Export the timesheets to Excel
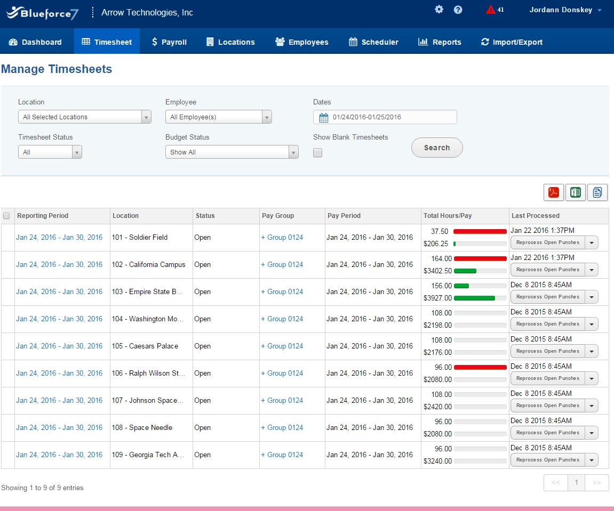The width and height of the screenshot is (614, 511). pyautogui.click(x=575, y=192)
